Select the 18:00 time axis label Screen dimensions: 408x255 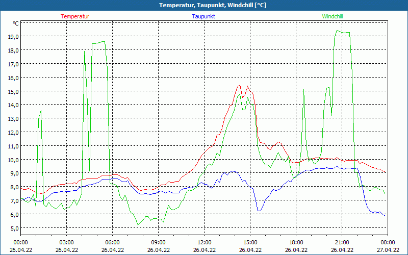[296, 242]
